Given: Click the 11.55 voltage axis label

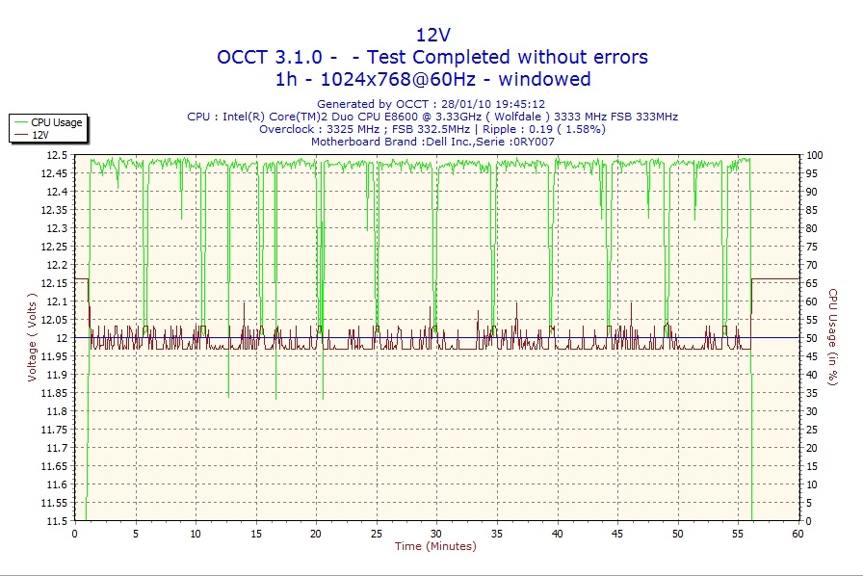Looking at the screenshot, I should [x=54, y=503].
